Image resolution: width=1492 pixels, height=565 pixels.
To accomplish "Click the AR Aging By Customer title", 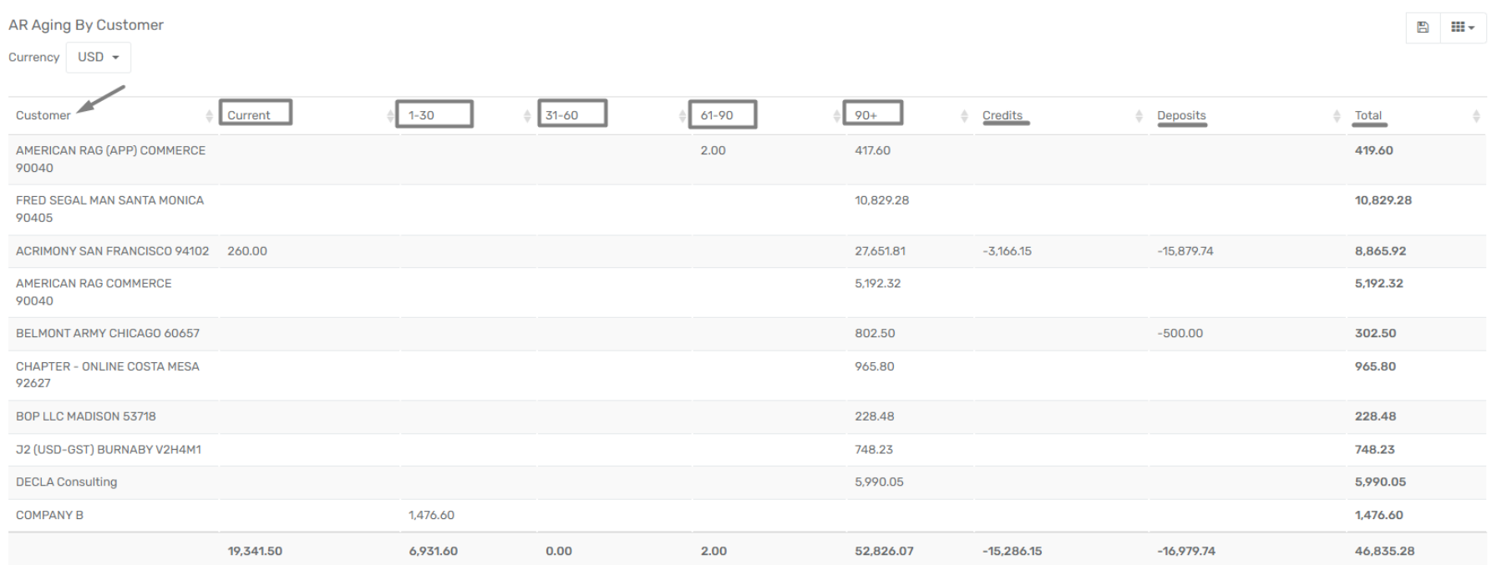I will (x=86, y=25).
